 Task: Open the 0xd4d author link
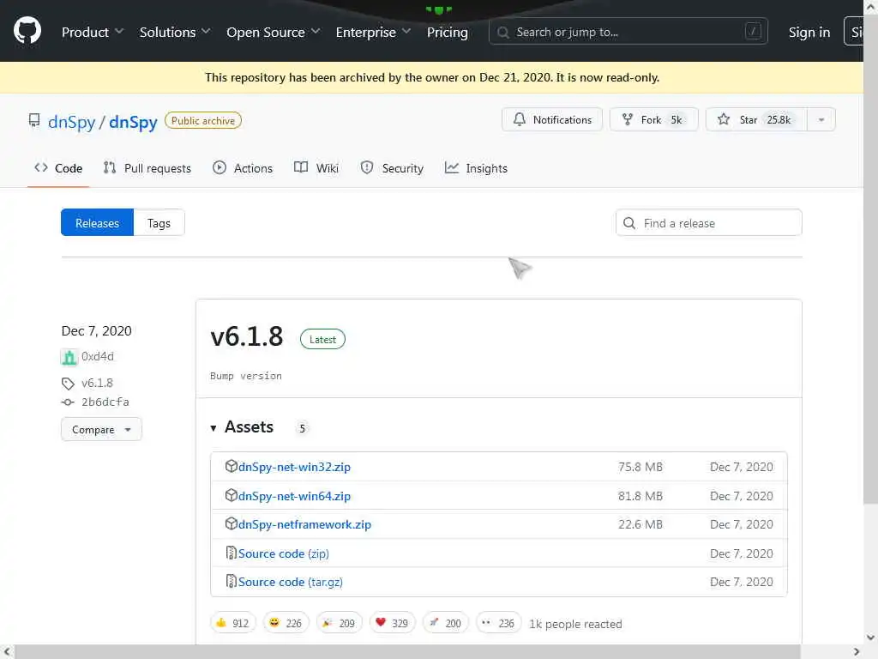coord(98,356)
